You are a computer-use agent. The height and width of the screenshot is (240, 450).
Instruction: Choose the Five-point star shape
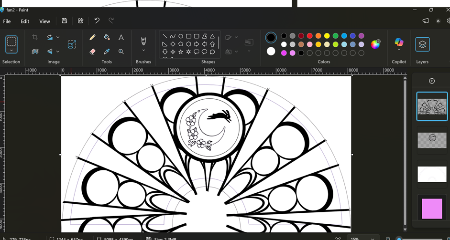coord(180,52)
